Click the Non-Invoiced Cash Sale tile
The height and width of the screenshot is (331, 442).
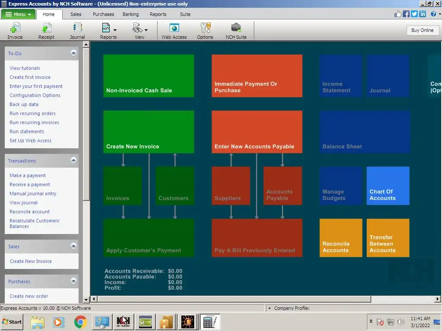148,76
